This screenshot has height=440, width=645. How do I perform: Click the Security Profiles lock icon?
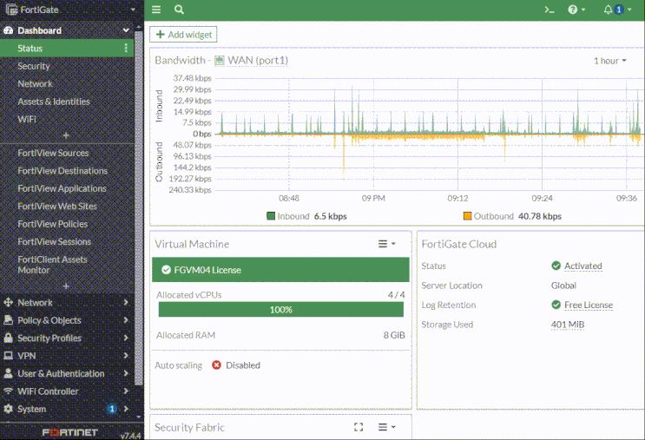pyautogui.click(x=8, y=338)
